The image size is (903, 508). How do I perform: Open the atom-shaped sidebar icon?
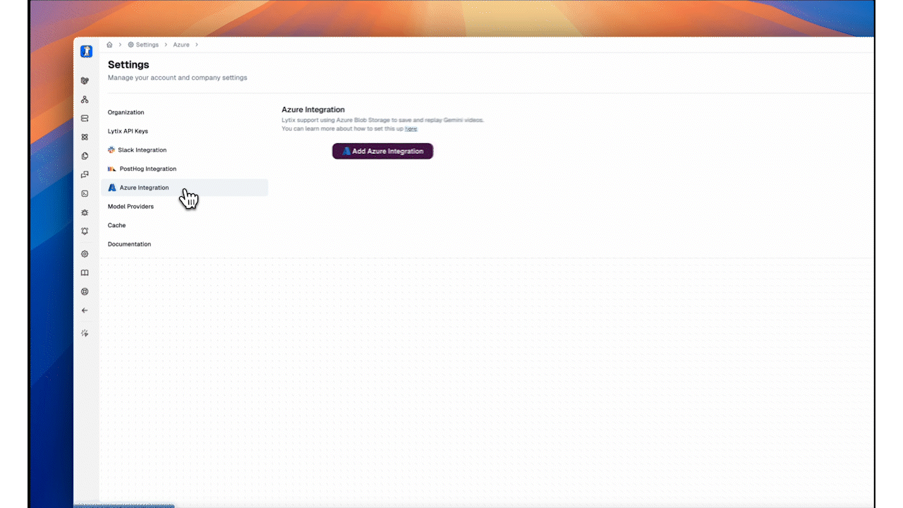click(85, 137)
